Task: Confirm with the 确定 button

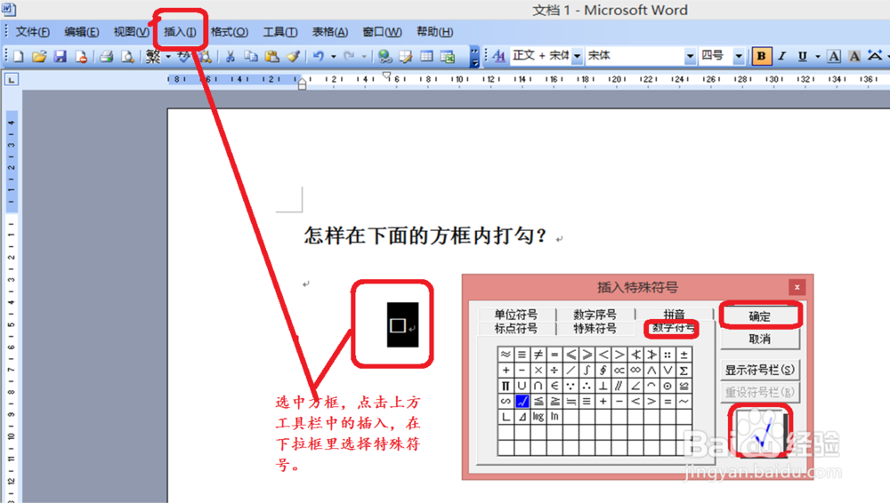Action: click(760, 316)
